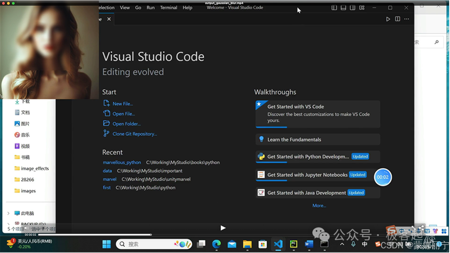Select 文档 folder in Explorer sidebar
The height and width of the screenshot is (253, 450).
tap(22, 112)
